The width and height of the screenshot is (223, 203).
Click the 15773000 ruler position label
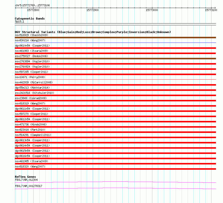(152, 10)
